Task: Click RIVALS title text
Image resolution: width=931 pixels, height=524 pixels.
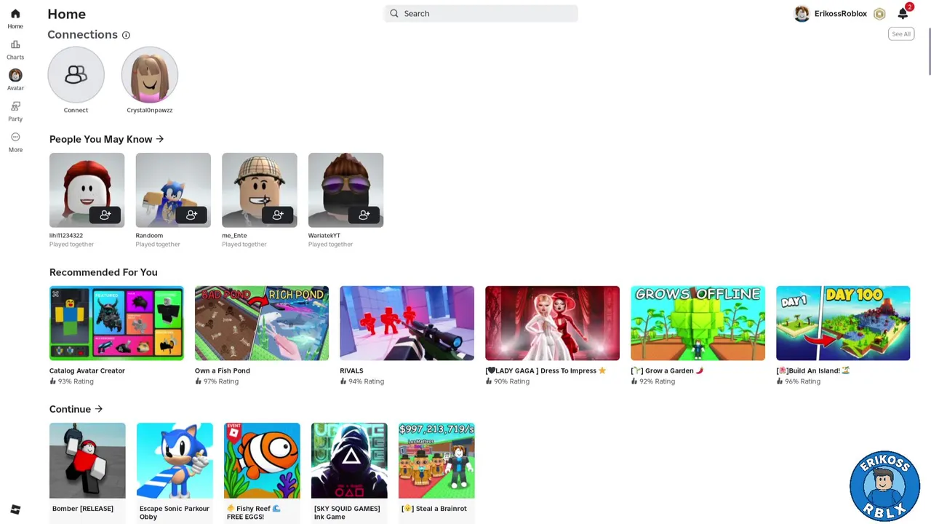Action: [x=351, y=370]
